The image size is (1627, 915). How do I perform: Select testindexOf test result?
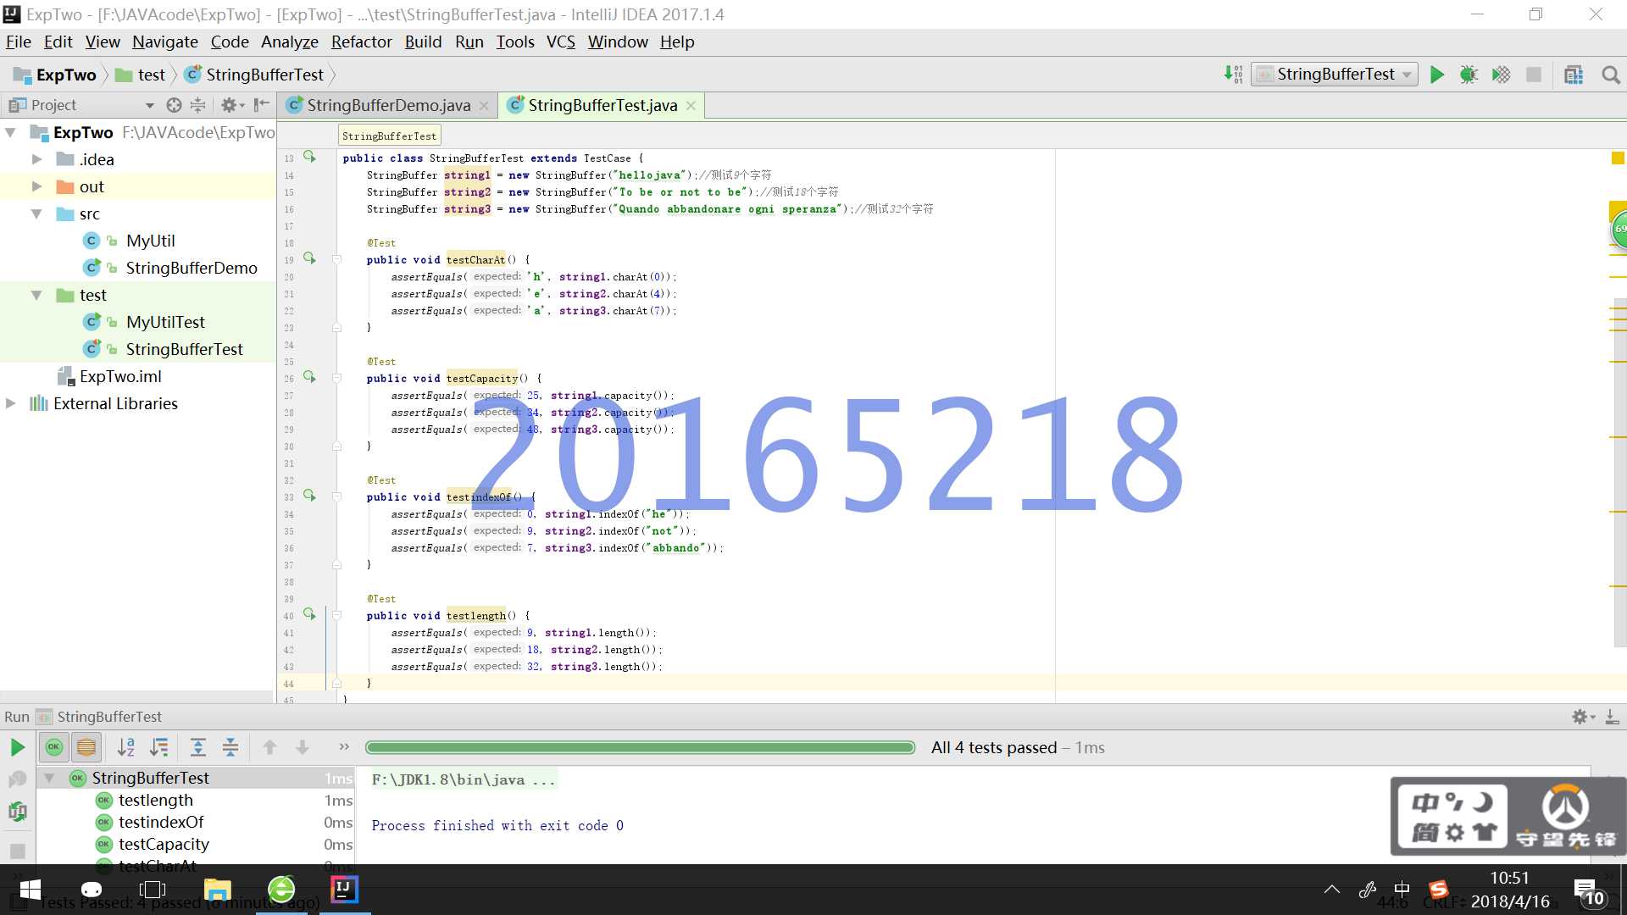pyautogui.click(x=161, y=822)
